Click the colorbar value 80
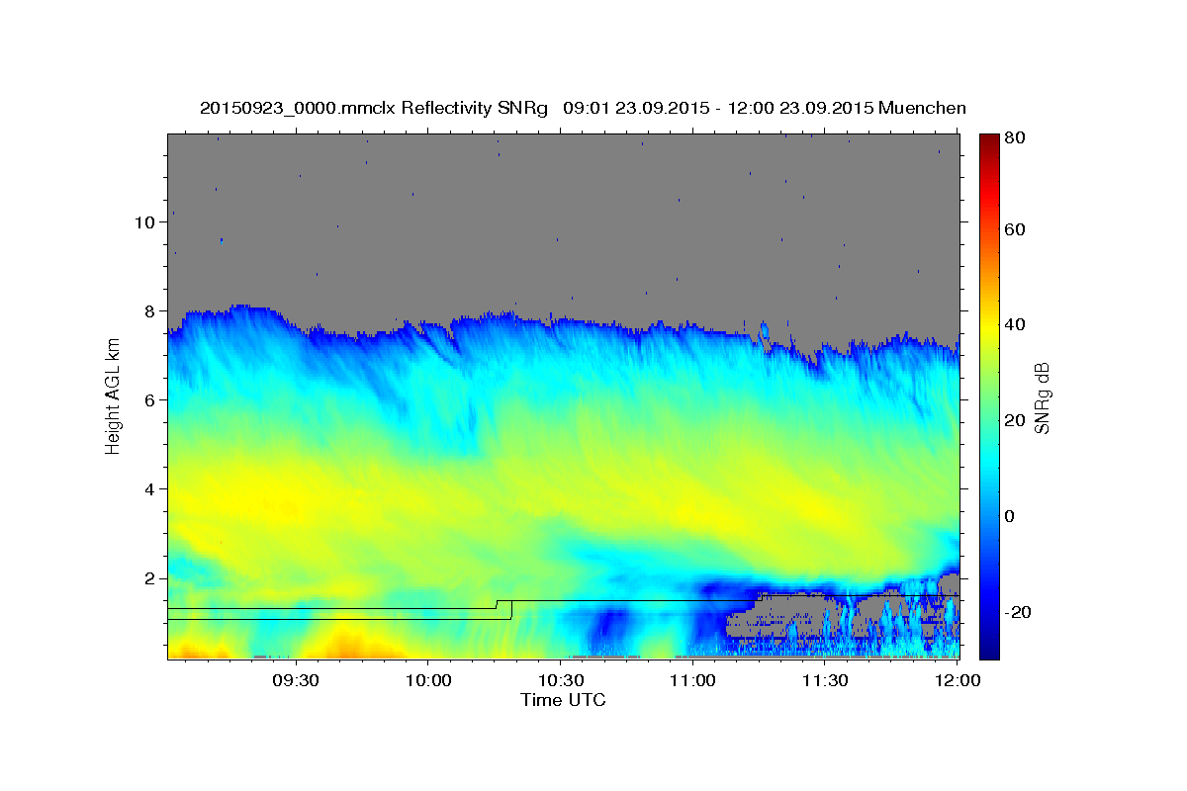The height and width of the screenshot is (791, 1187). point(1014,138)
